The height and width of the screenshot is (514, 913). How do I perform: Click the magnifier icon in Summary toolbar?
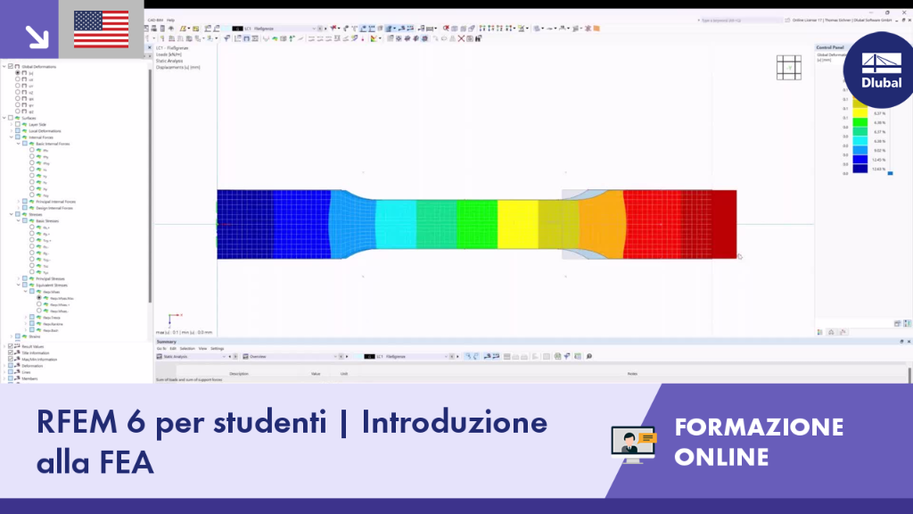(x=589, y=356)
